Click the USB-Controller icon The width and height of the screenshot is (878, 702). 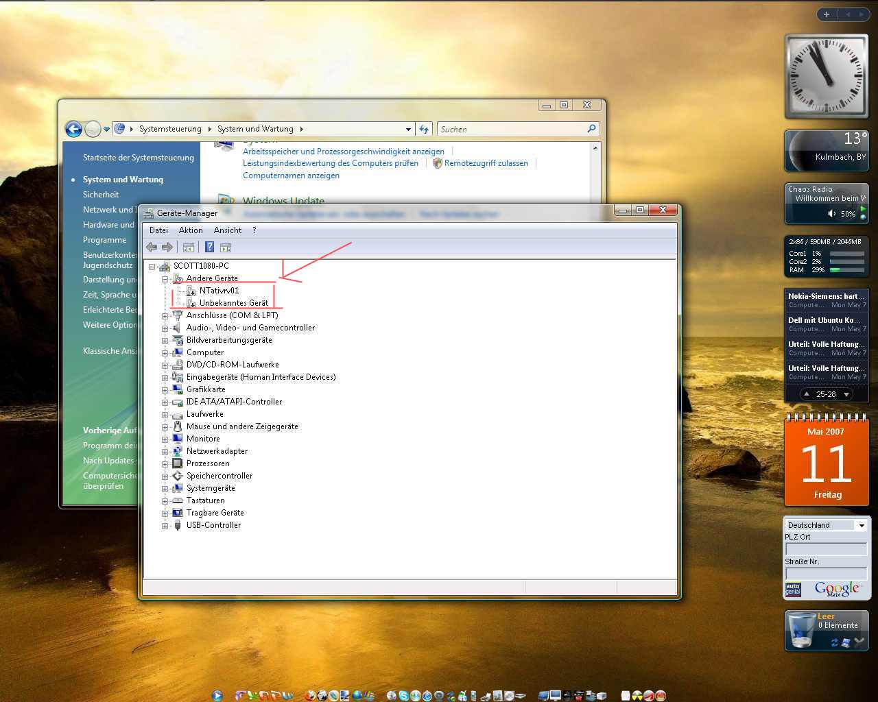click(x=178, y=525)
